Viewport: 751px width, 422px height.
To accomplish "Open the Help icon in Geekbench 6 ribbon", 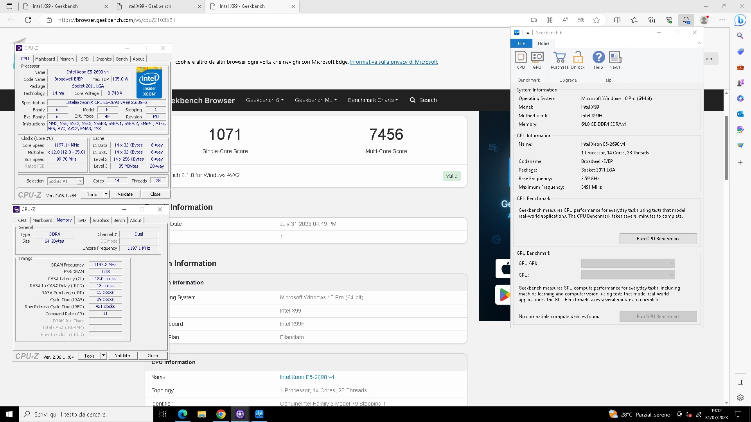I will point(598,61).
